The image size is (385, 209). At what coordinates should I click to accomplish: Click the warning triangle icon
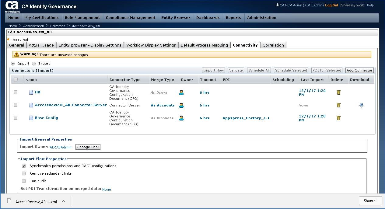16,54
